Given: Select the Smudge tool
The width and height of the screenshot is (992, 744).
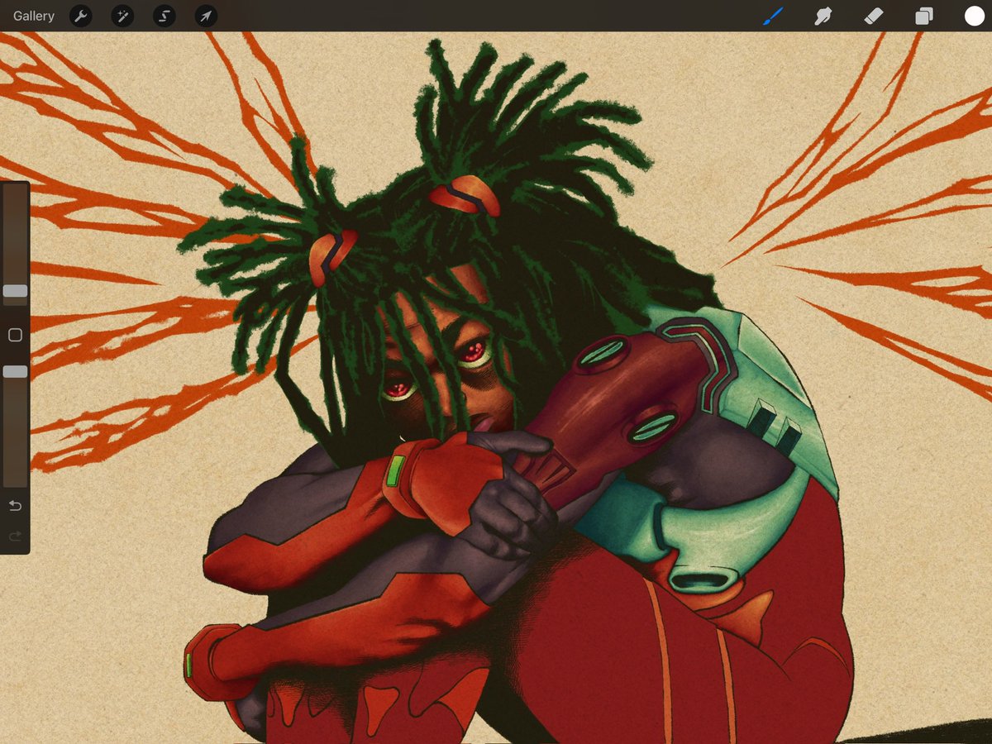Looking at the screenshot, I should coord(823,16).
